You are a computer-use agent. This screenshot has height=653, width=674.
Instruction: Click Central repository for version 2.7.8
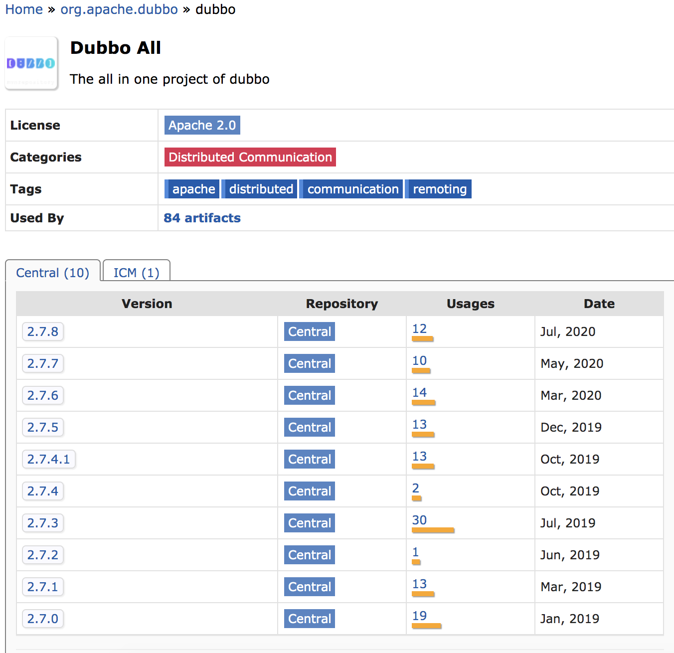310,331
